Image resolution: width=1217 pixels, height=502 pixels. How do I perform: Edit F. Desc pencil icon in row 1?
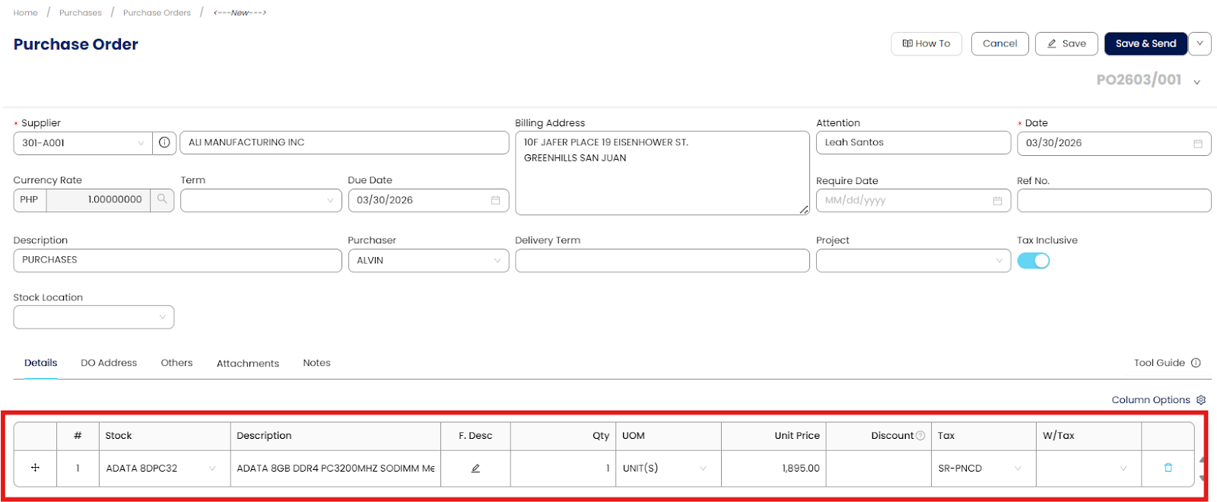pyautogui.click(x=475, y=469)
